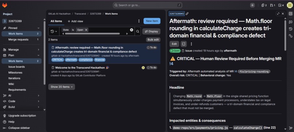Toggle To do on the Welcome issue row
This screenshot has width=294, height=132.
tap(152, 68)
